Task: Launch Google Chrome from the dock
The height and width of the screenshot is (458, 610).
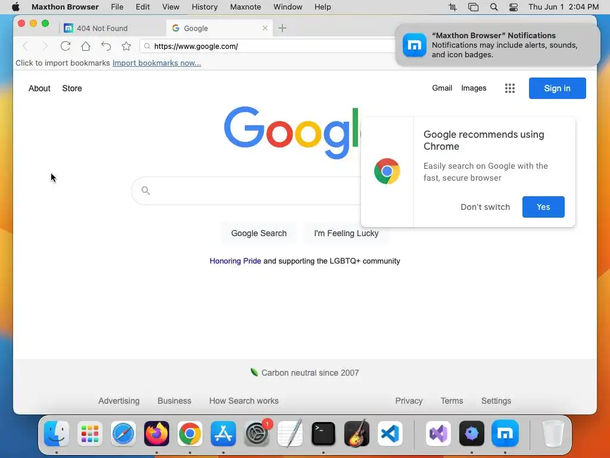Action: pos(190,433)
